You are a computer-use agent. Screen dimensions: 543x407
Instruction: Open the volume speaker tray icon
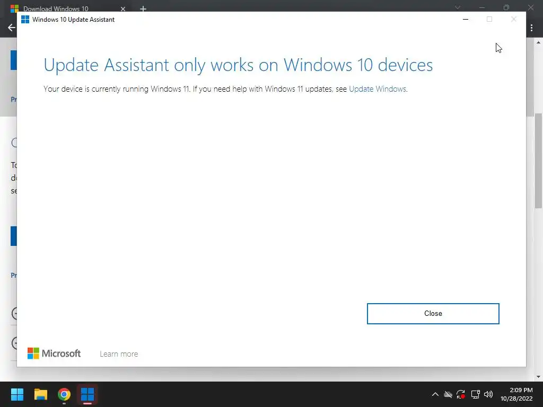(x=488, y=394)
